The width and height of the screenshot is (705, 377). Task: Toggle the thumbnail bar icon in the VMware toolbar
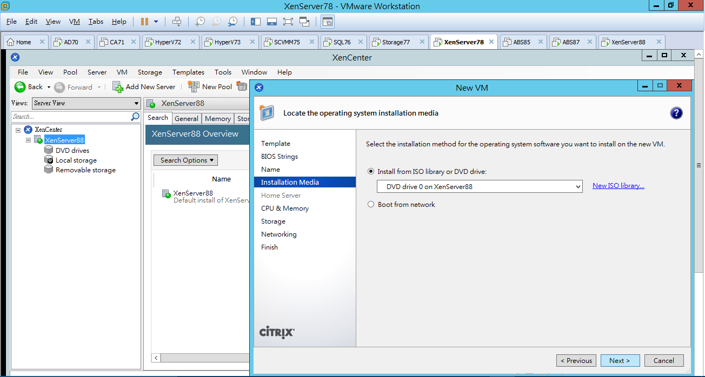272,22
